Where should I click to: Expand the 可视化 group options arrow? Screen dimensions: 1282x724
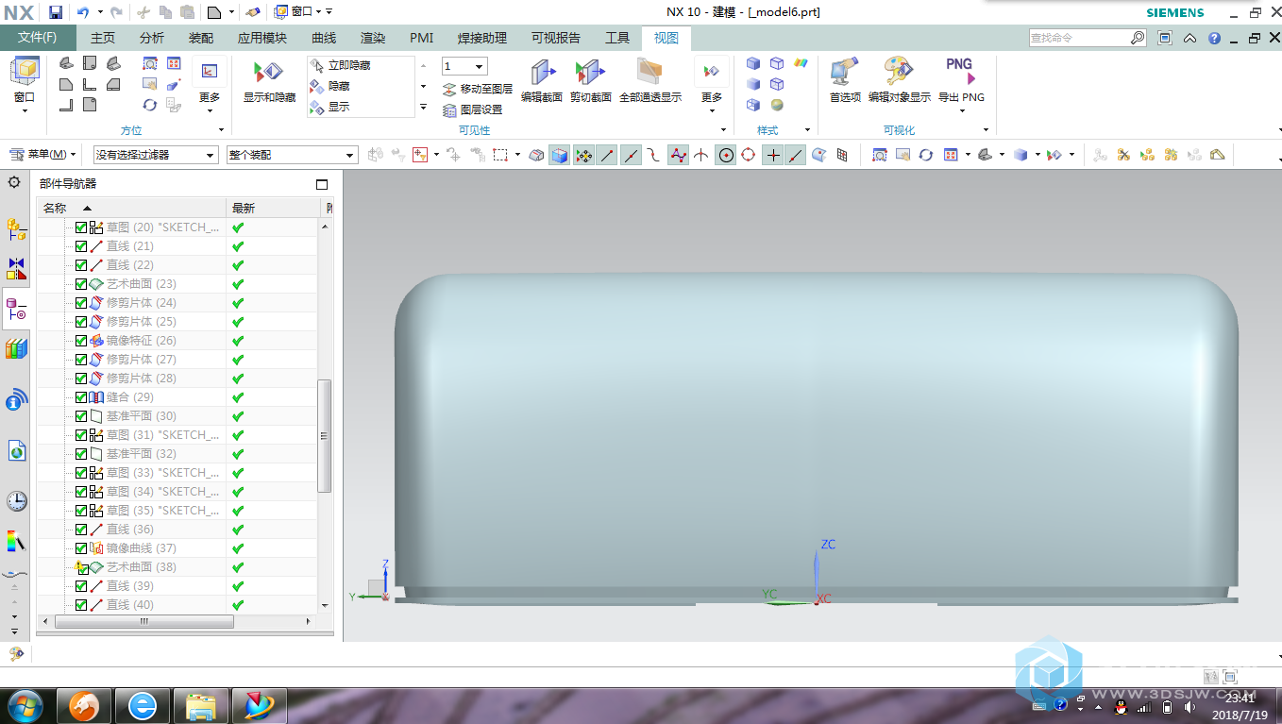[986, 130]
